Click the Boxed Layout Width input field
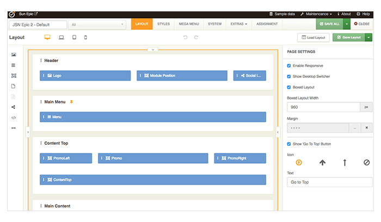Viewport: 381px width, 222px height. (323, 108)
